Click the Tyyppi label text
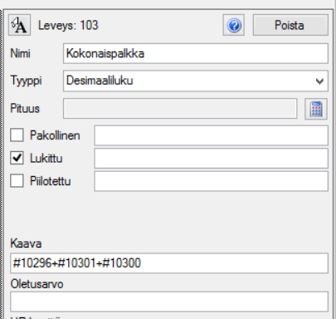Image resolution: width=336 pixels, height=319 pixels. (26, 81)
